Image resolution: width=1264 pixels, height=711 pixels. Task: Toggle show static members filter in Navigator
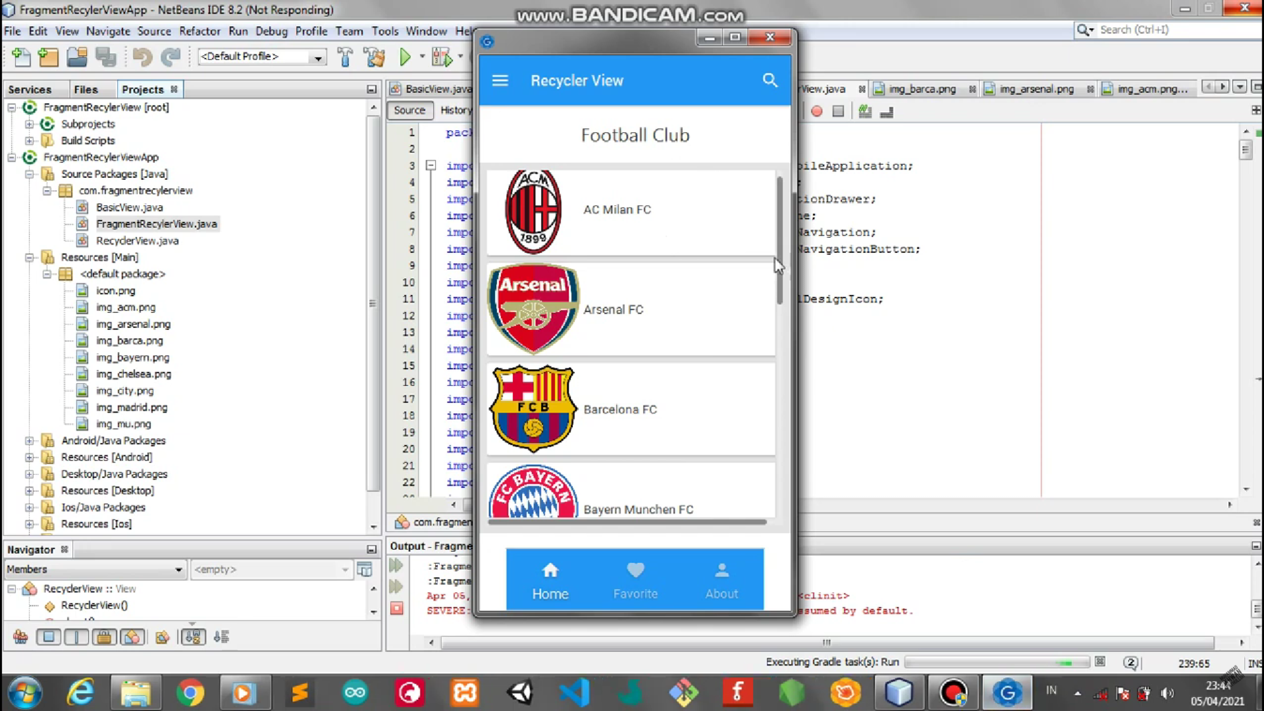[77, 637]
